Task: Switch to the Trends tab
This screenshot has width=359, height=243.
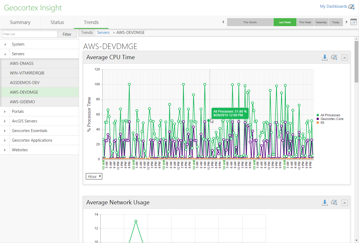Action: click(x=91, y=22)
